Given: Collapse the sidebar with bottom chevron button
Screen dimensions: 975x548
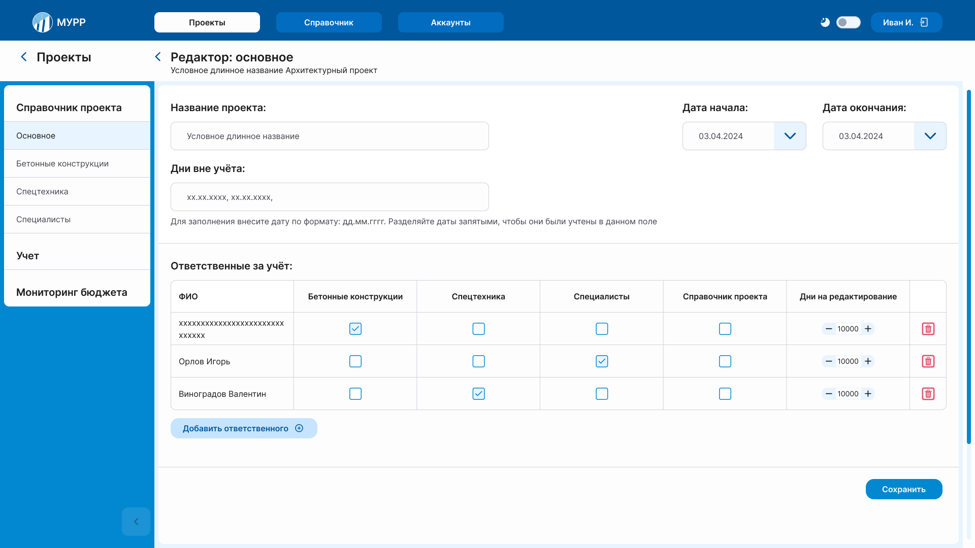Looking at the screenshot, I should pos(136,522).
